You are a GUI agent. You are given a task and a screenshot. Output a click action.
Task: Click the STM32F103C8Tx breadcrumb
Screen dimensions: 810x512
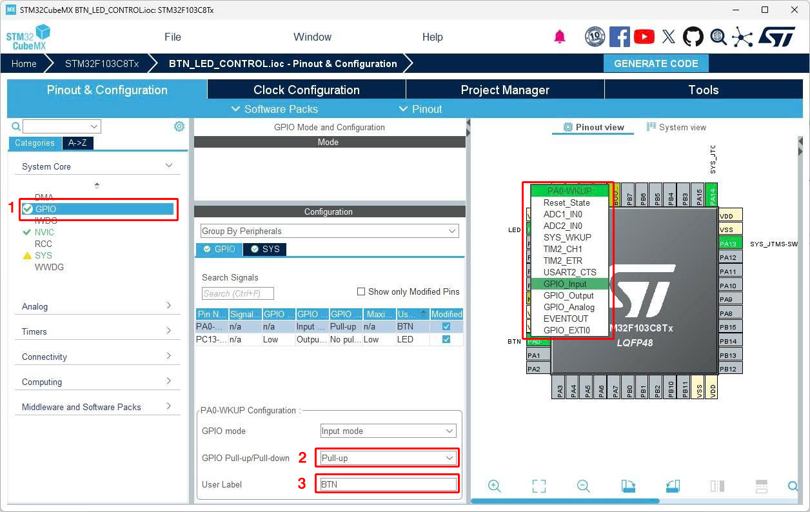point(102,63)
